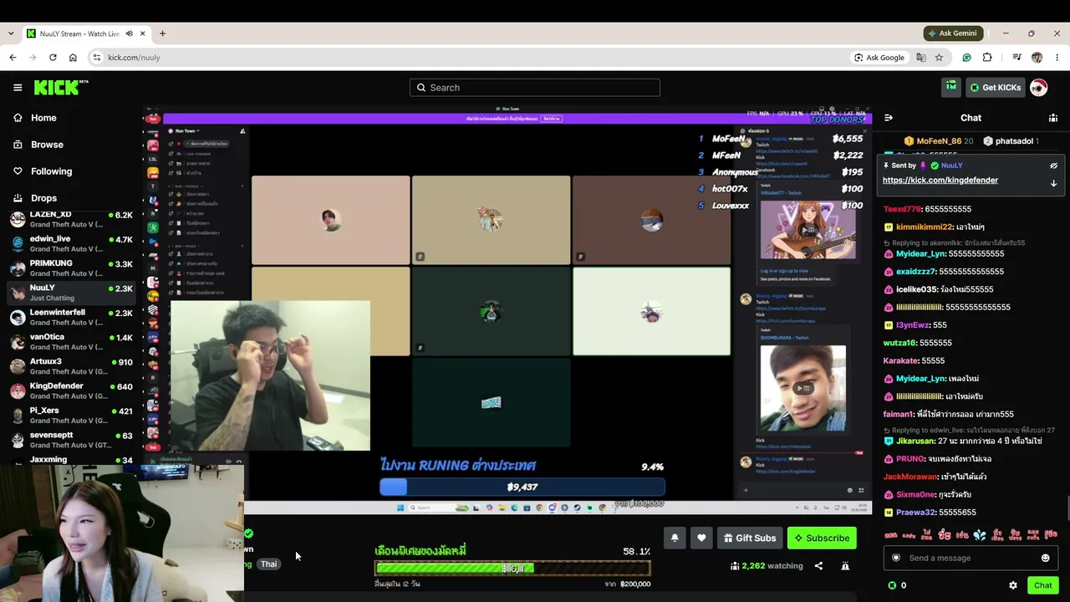Viewport: 1070px width, 602px height.
Task: Open chat settings gear
Action: [1013, 585]
